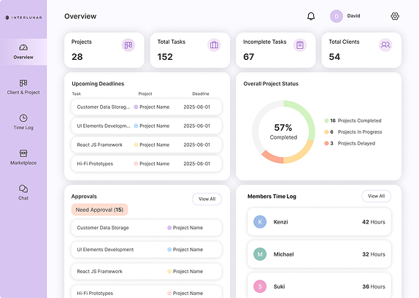
Task: Click David's avatar circle
Action: tap(337, 16)
